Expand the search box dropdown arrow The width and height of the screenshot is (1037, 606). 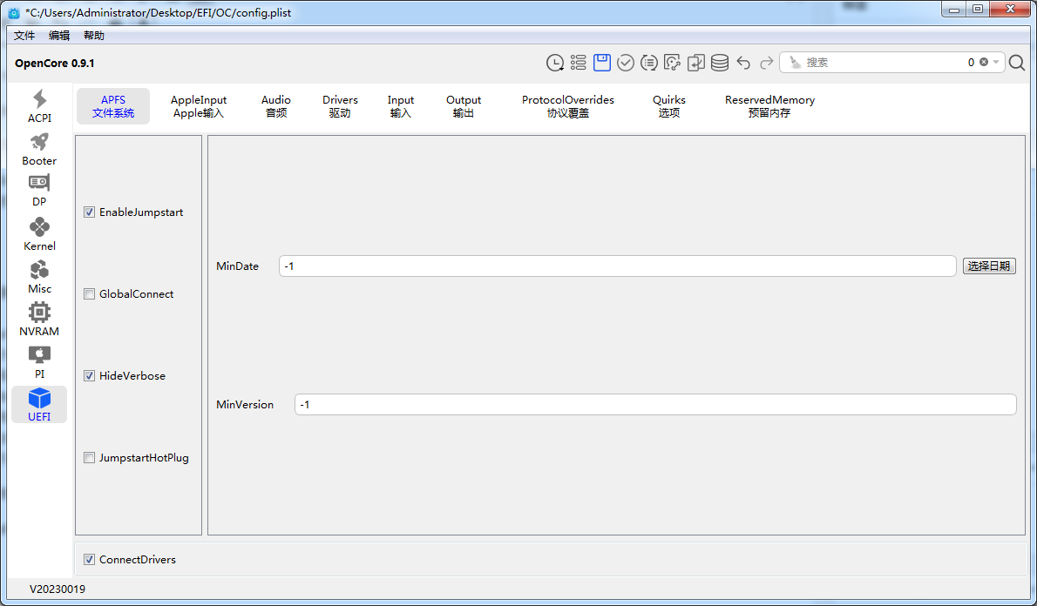[x=996, y=63]
